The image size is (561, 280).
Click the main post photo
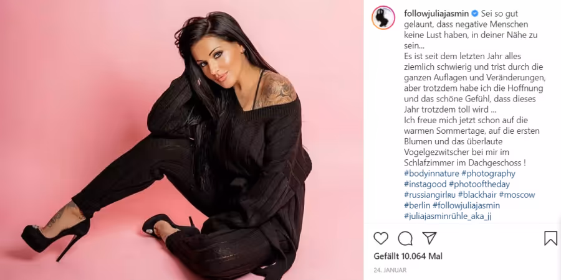click(x=182, y=140)
